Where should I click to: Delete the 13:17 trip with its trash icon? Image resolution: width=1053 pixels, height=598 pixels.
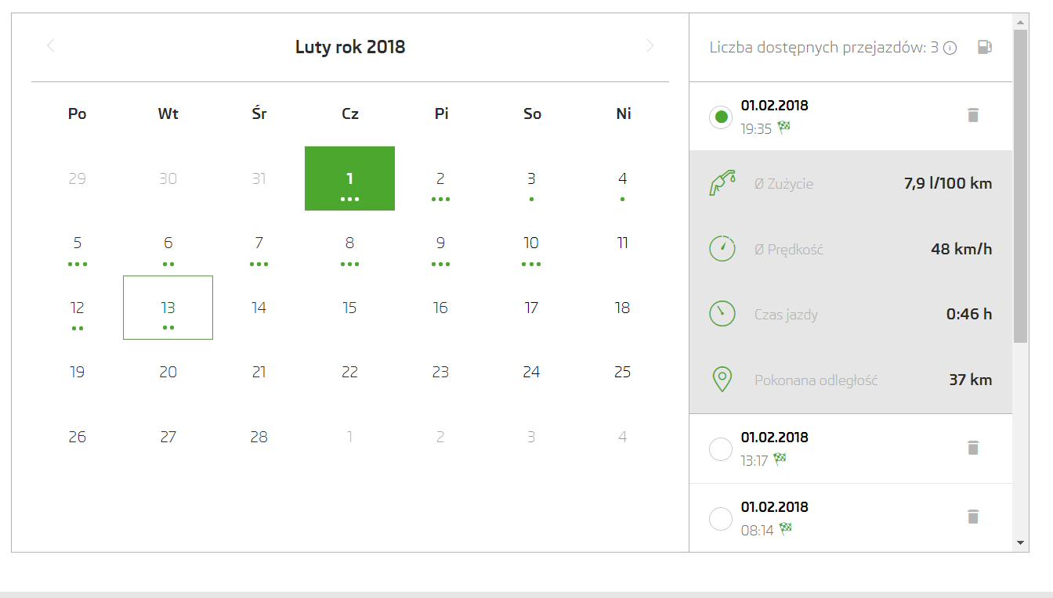(x=973, y=448)
